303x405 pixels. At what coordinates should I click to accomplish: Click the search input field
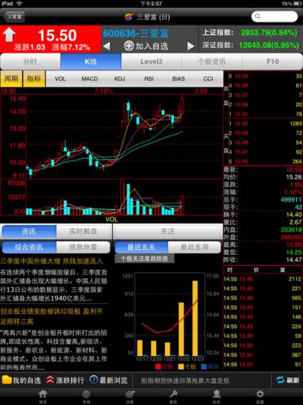pyautogui.click(x=275, y=17)
